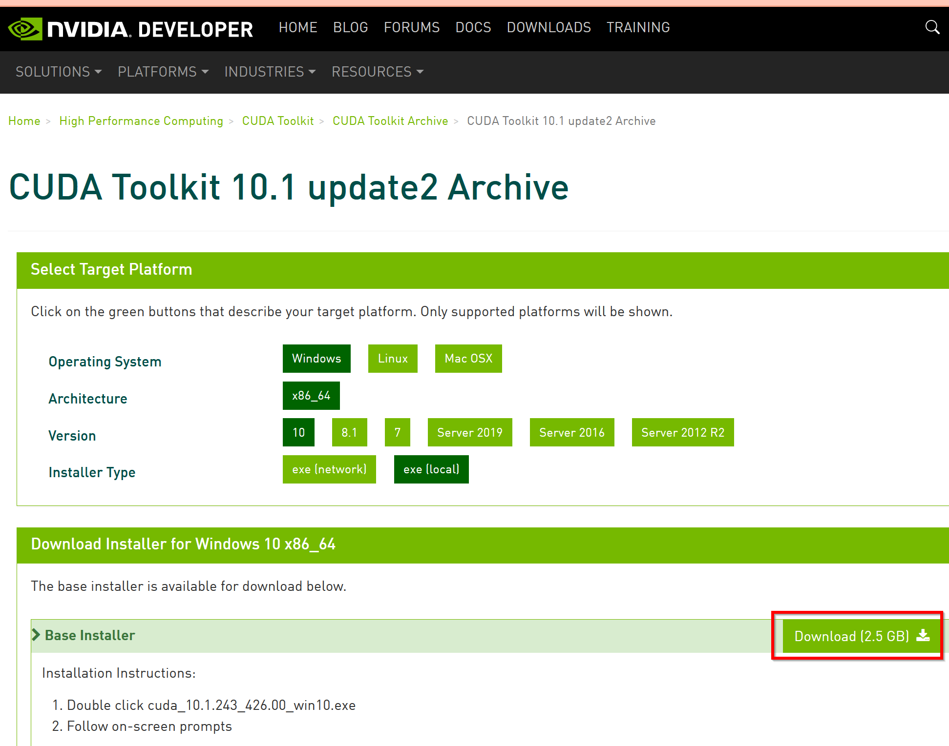This screenshot has width=949, height=746.
Task: Open the TRAINING menu item
Action: 638,27
